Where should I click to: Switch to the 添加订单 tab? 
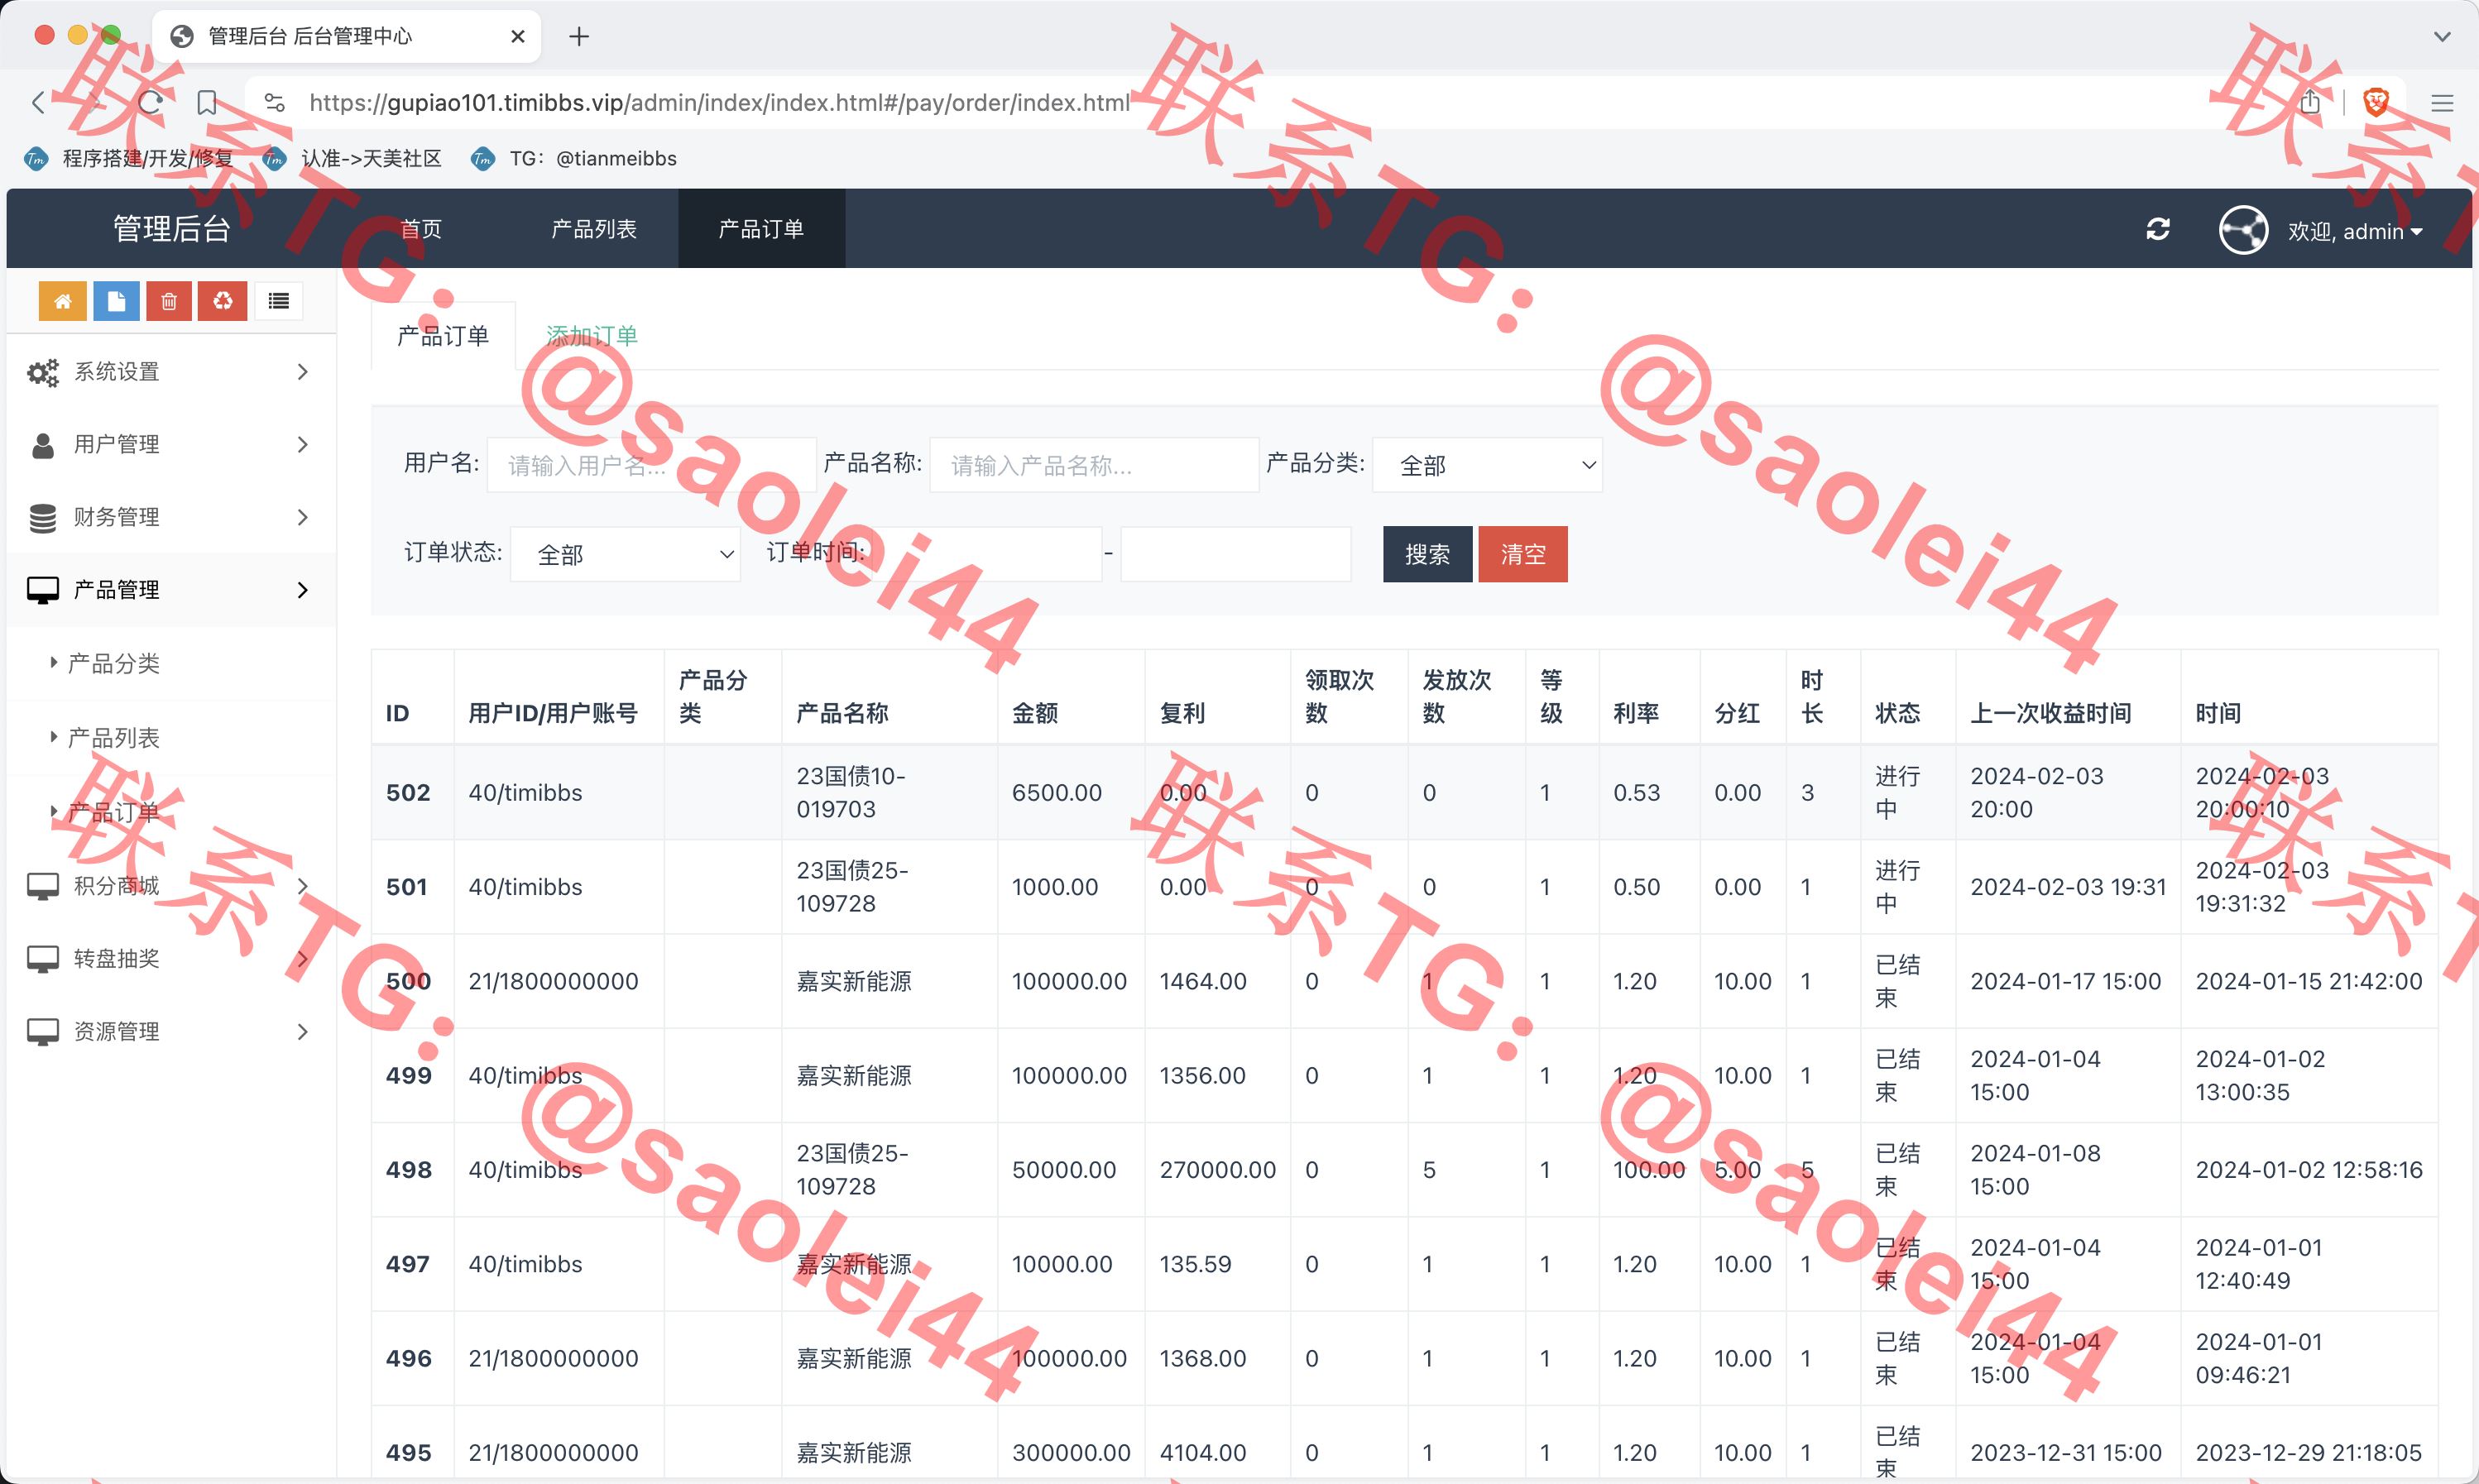pyautogui.click(x=592, y=336)
